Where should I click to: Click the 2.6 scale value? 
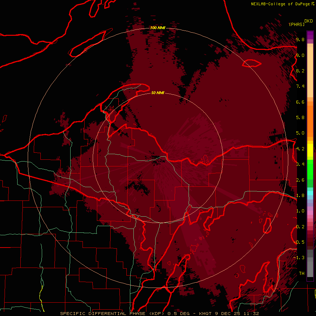pyautogui.click(x=300, y=180)
